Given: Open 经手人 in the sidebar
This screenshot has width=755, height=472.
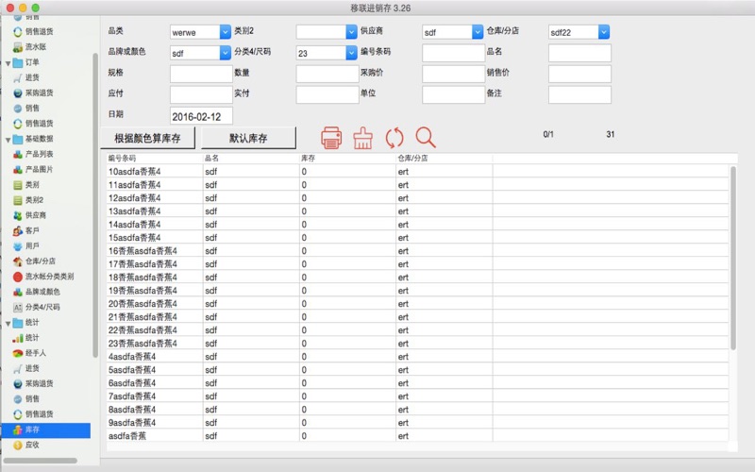Looking at the screenshot, I should pos(35,353).
